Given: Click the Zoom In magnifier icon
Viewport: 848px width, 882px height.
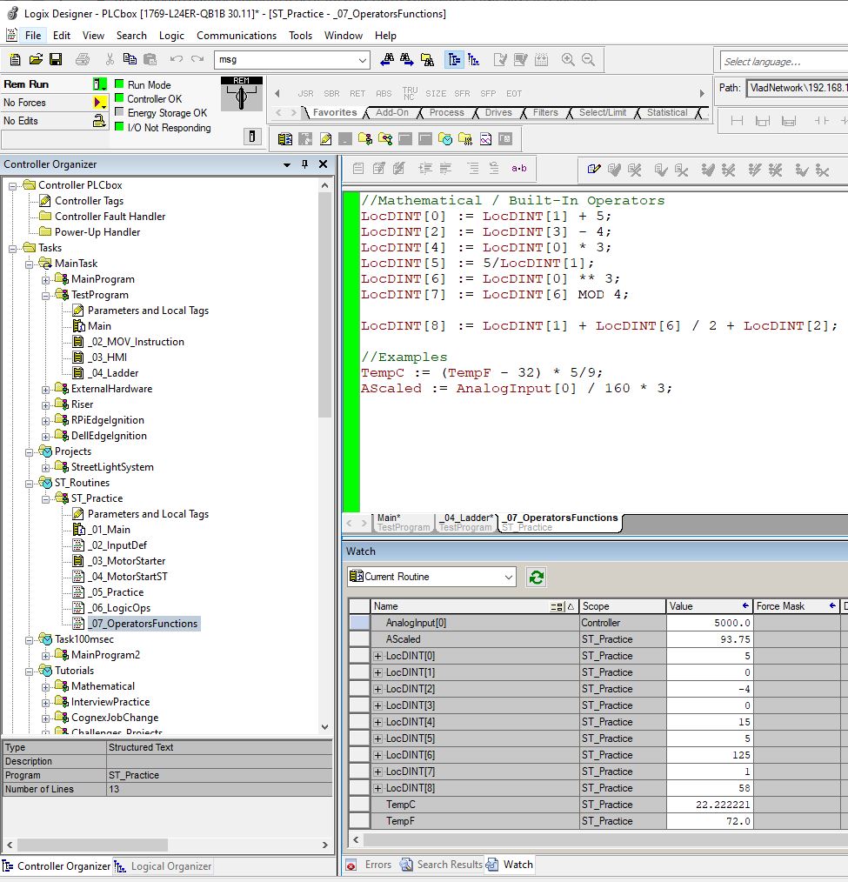Looking at the screenshot, I should coord(567,59).
